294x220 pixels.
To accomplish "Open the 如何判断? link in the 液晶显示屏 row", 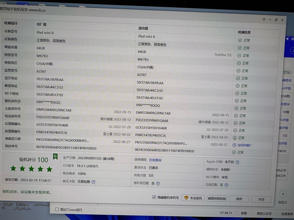I will pyautogui.click(x=244, y=145).
